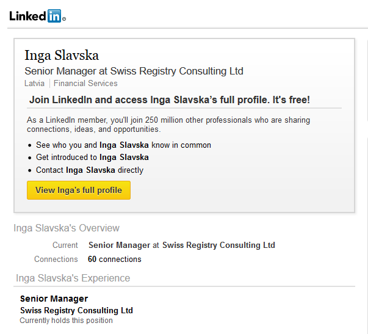Click the Current label in the overview

tap(65, 245)
